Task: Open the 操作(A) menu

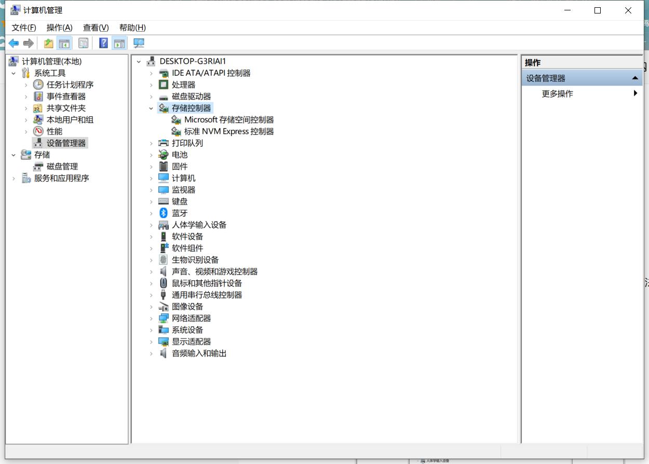Action: 60,28
